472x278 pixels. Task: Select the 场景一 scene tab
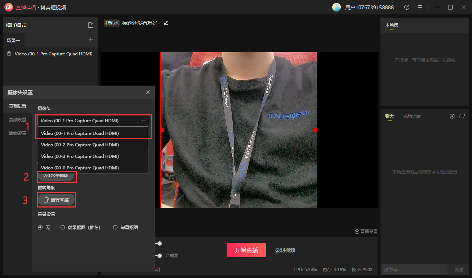(14, 41)
